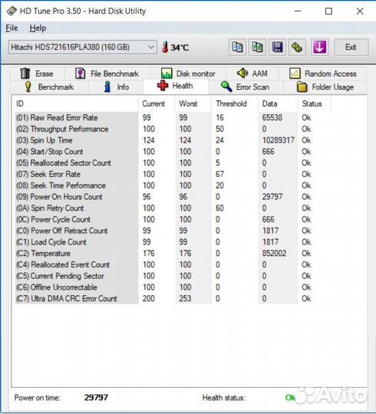Click the purple download arrow icon
The image size is (376, 414).
tap(319, 48)
